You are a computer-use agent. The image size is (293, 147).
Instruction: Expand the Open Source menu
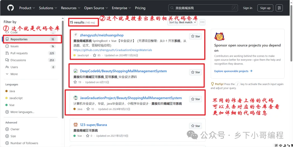click(96, 8)
